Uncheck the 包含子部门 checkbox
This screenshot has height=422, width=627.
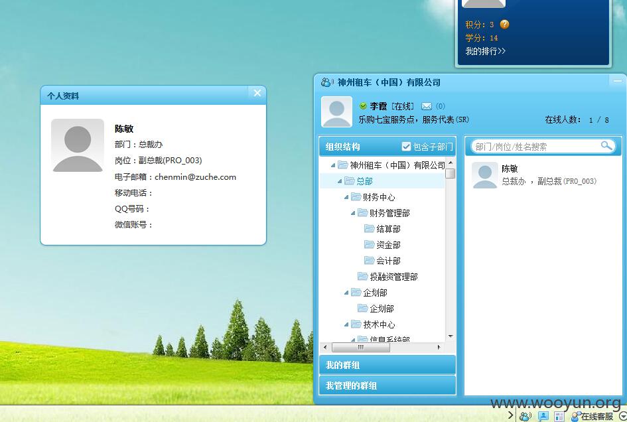tap(406, 147)
